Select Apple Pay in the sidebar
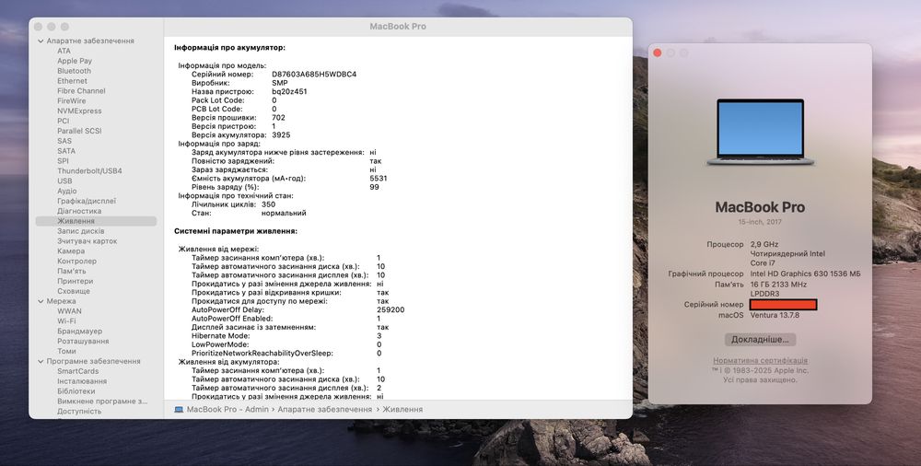Viewport: 921px width, 466px height. [x=75, y=61]
